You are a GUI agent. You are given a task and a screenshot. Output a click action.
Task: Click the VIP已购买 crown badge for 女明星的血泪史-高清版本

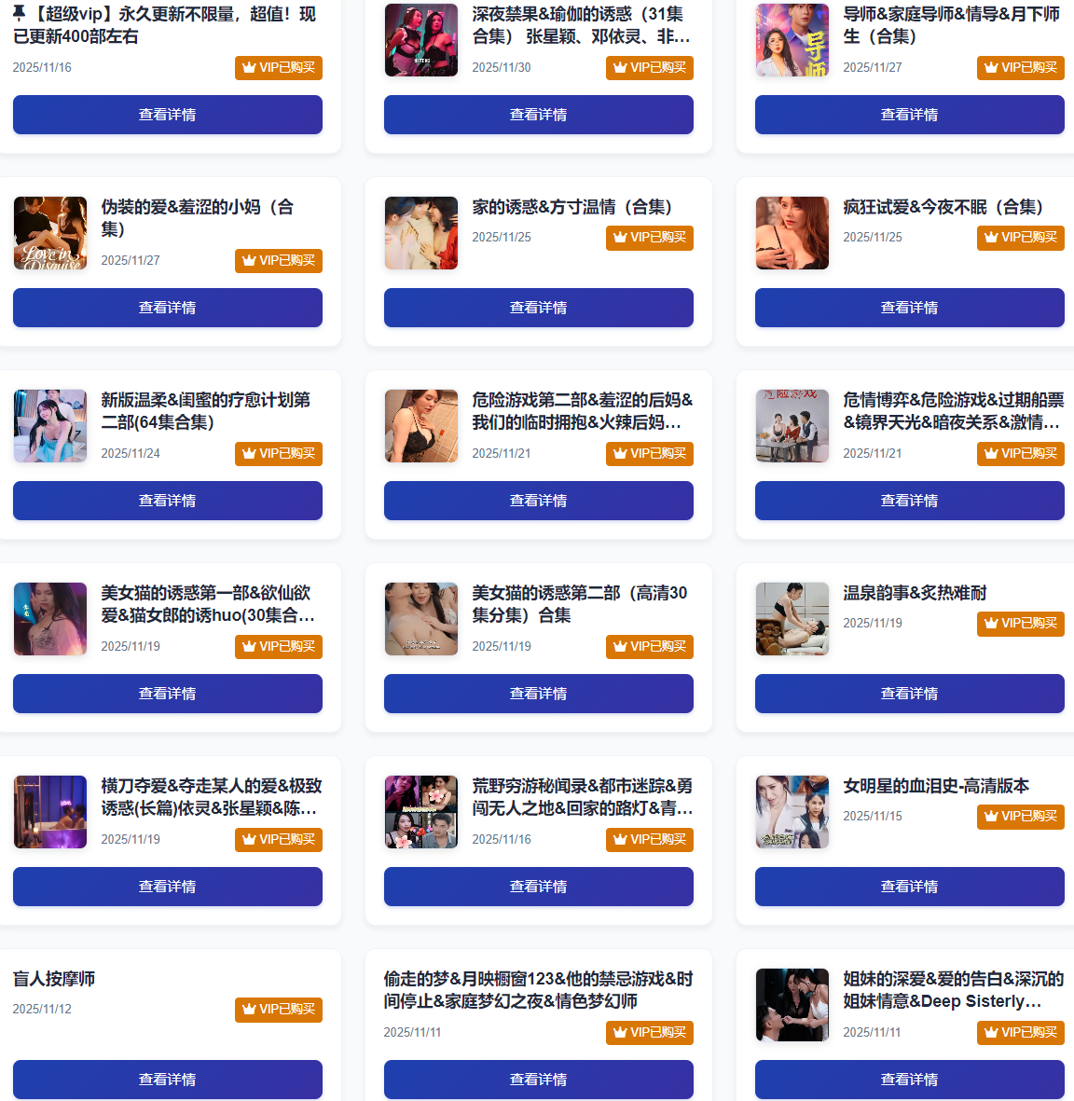[1021, 817]
